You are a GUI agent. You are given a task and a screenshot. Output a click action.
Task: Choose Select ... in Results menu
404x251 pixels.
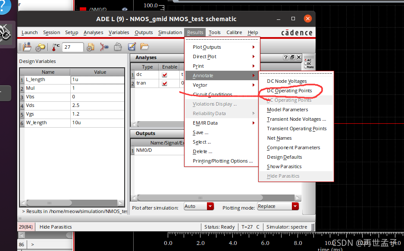222,142
